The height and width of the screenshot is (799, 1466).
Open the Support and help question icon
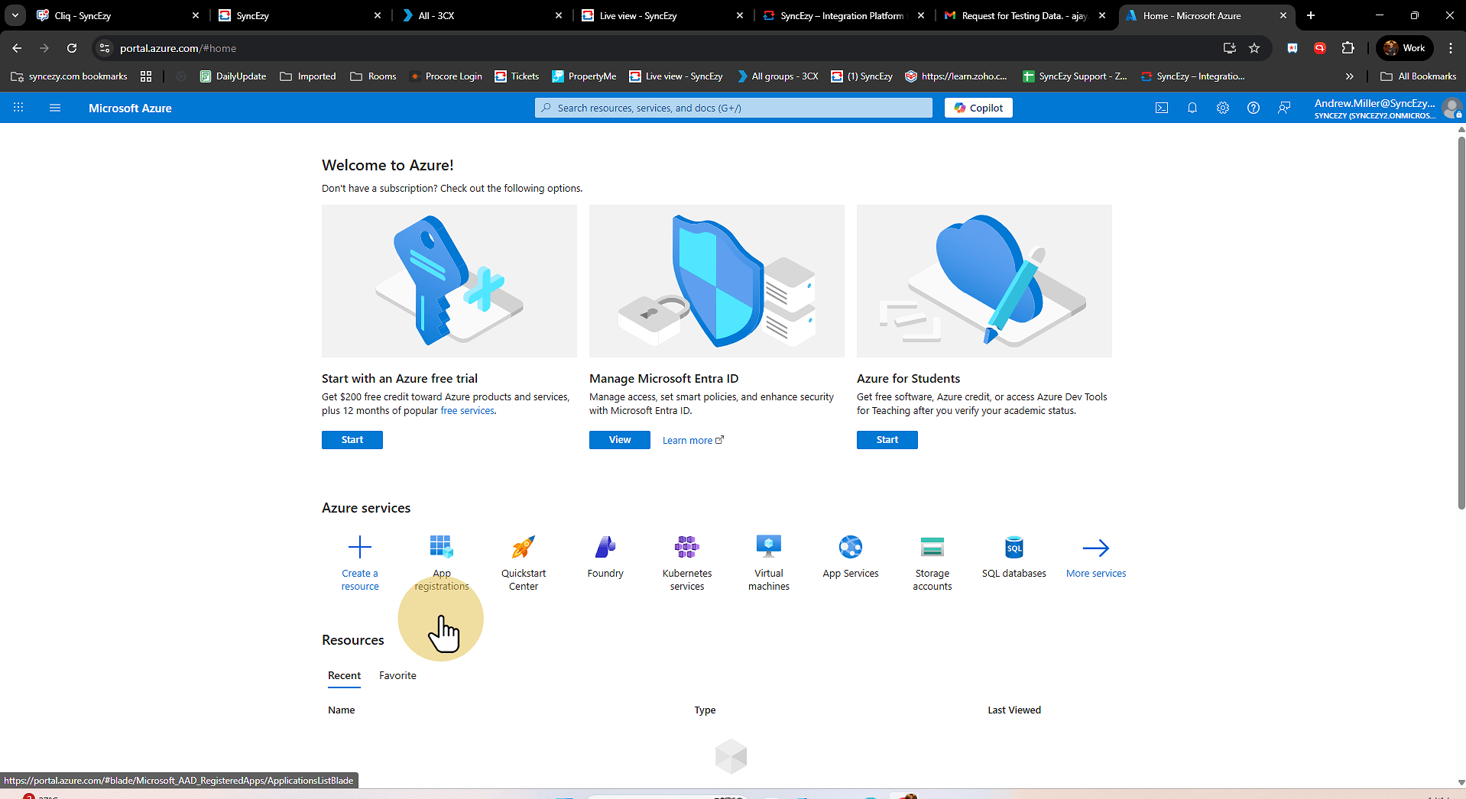(x=1253, y=108)
